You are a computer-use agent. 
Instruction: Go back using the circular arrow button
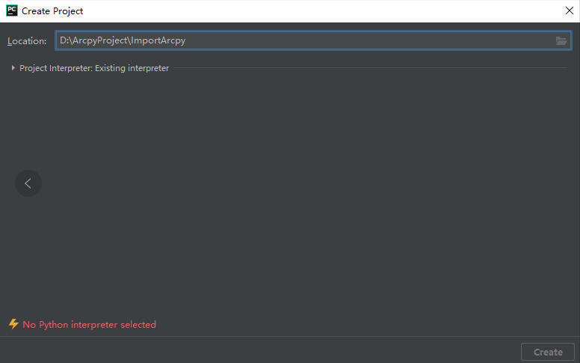click(28, 183)
